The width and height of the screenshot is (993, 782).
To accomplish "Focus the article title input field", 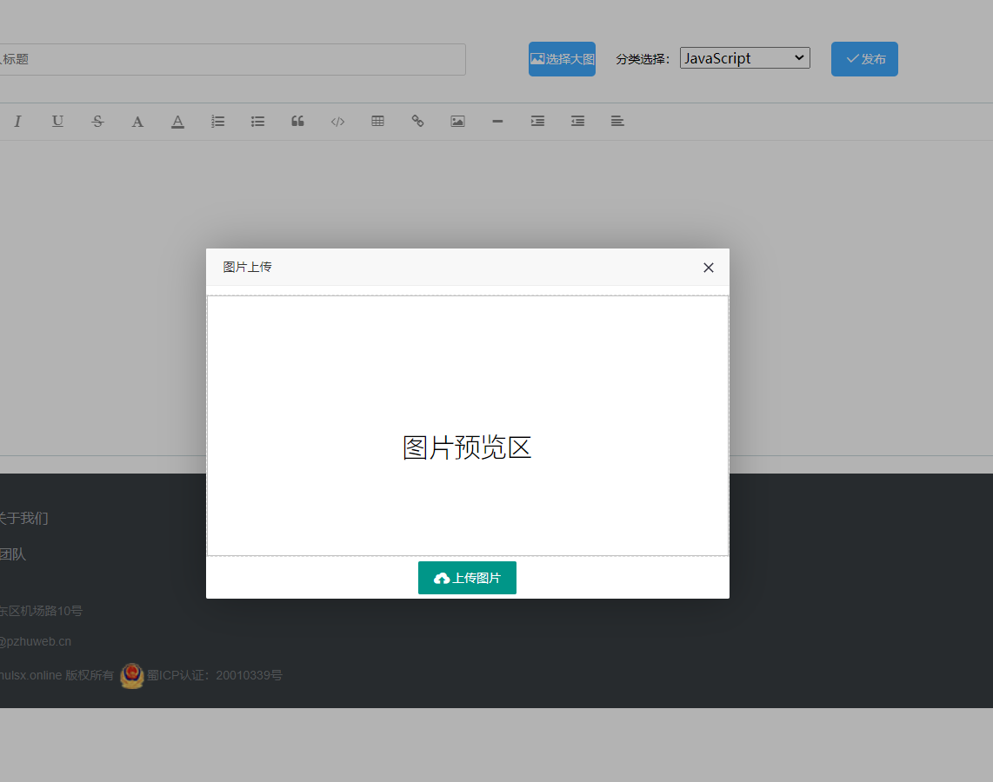I will click(x=232, y=59).
